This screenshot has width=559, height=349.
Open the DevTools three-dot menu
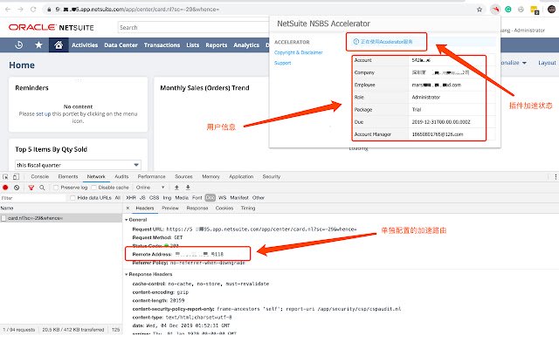556,176
